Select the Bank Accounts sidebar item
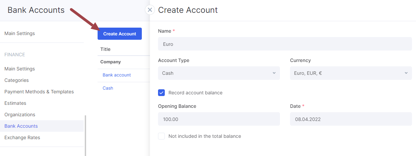Image resolution: width=416 pixels, height=156 pixels. pyautogui.click(x=42, y=126)
